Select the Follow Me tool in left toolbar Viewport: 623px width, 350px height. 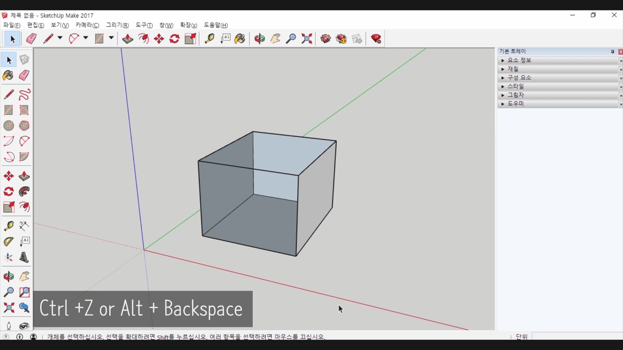24,192
